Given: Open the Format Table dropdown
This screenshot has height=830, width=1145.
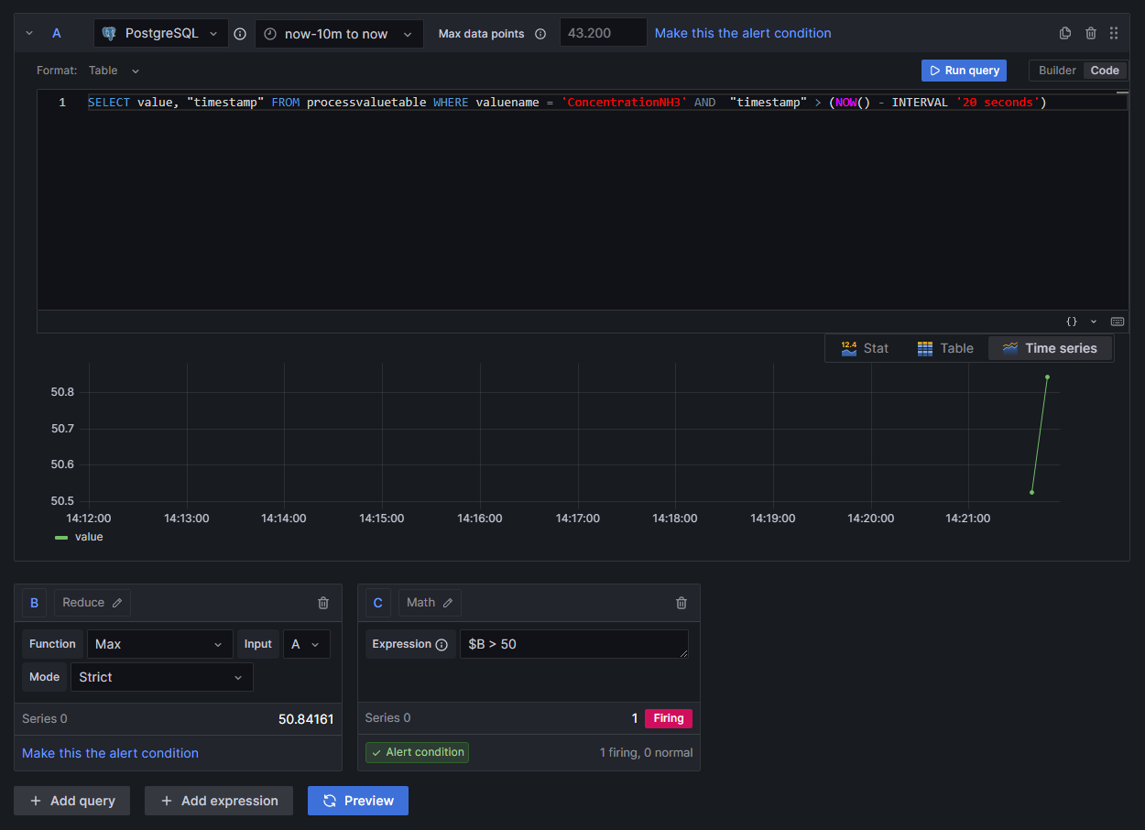Looking at the screenshot, I should click(x=114, y=71).
